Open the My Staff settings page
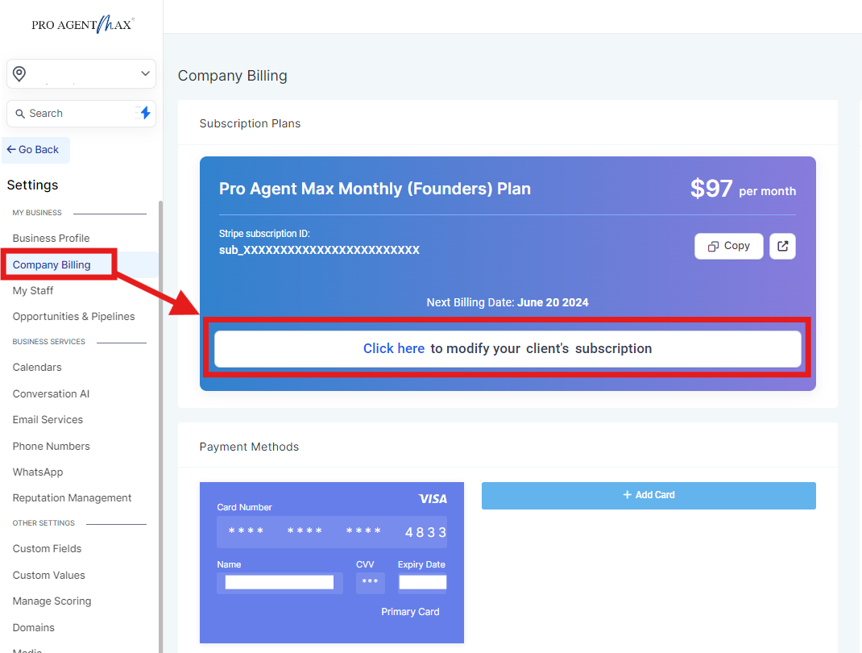 (33, 291)
